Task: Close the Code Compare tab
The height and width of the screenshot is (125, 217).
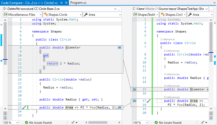Action: (x=66, y=3)
